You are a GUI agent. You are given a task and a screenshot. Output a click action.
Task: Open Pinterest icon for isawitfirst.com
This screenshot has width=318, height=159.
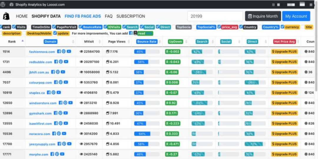[61, 123]
